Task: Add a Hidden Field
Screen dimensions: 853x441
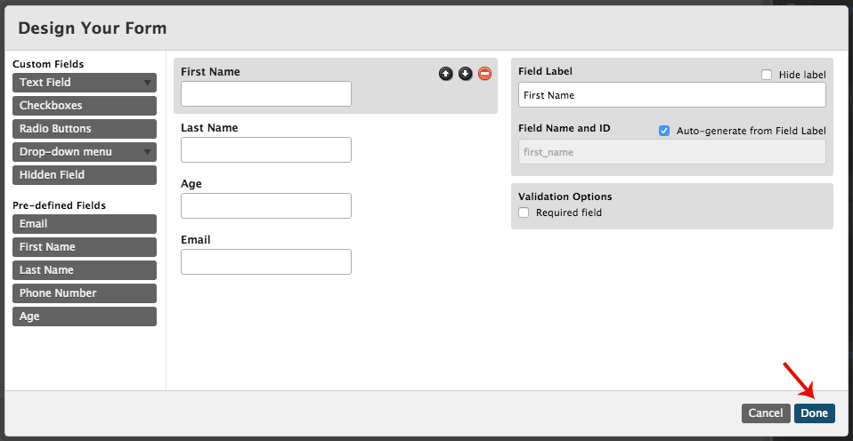Action: coord(85,175)
